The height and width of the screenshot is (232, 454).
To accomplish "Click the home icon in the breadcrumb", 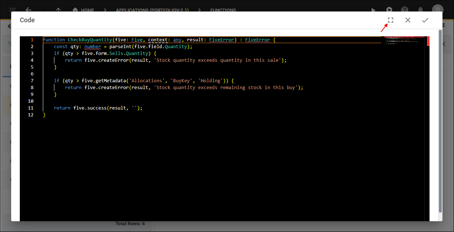I will (75, 10).
